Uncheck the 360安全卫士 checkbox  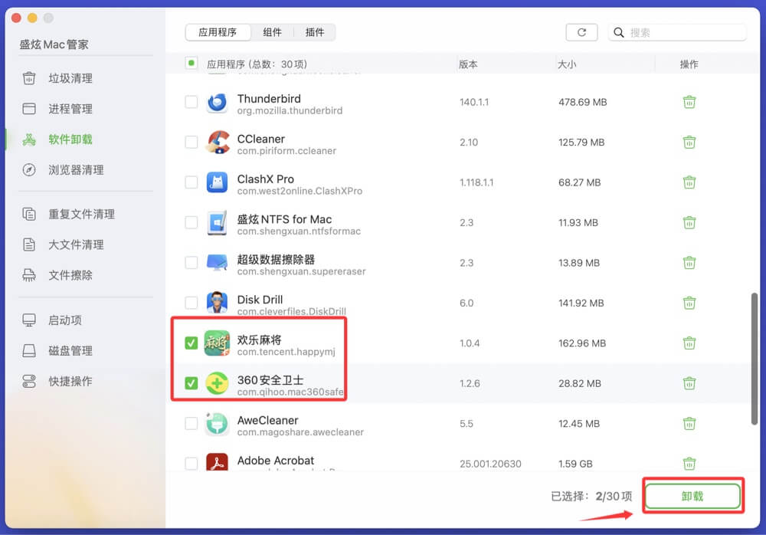pos(191,383)
